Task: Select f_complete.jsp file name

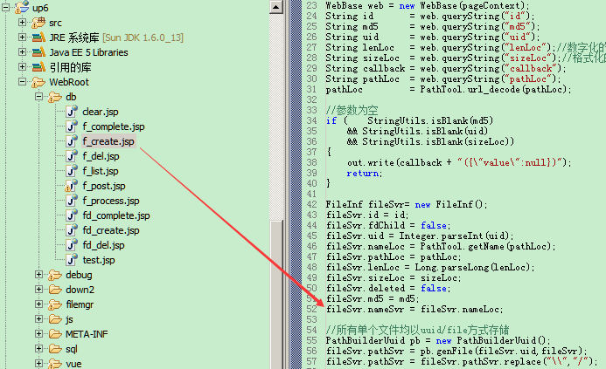Action: [x=113, y=126]
